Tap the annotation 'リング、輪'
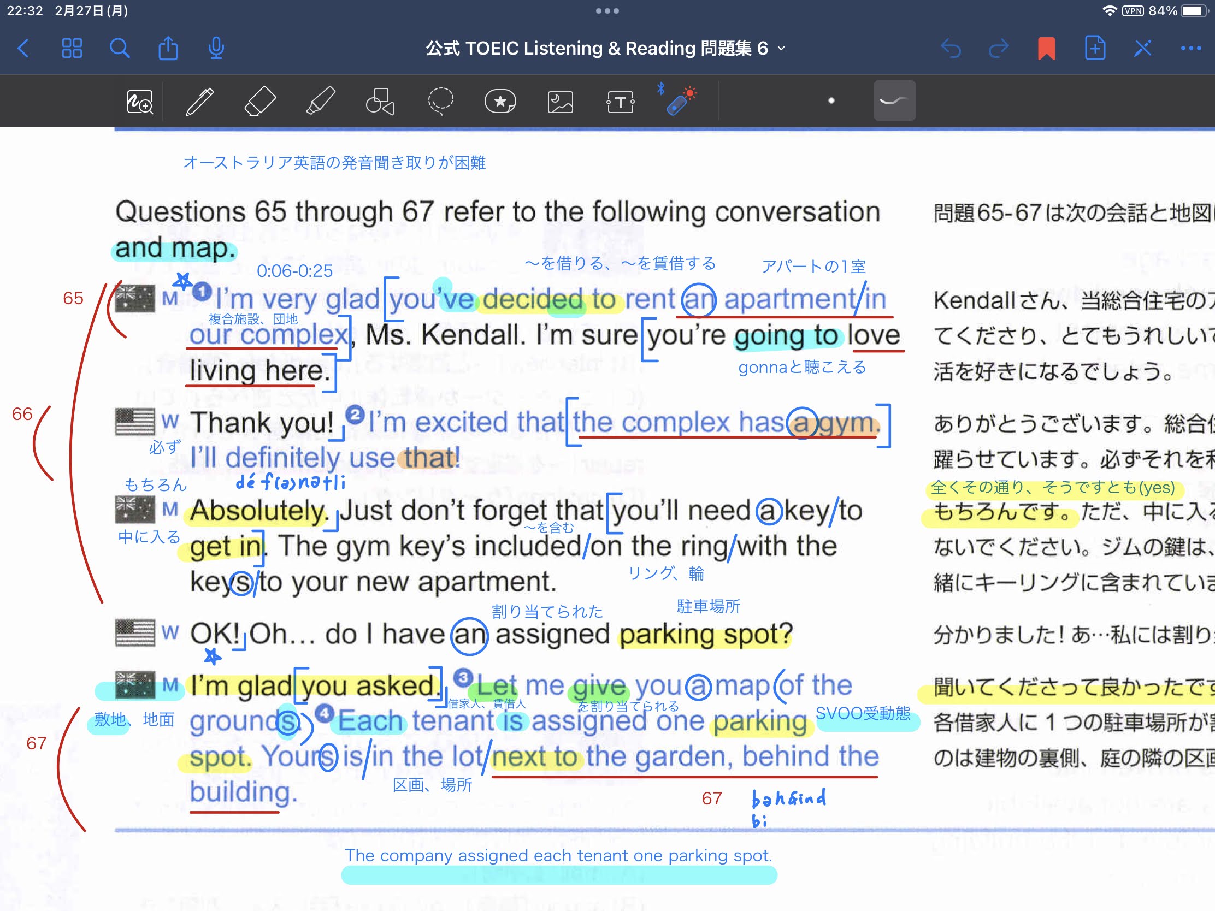 point(666,573)
